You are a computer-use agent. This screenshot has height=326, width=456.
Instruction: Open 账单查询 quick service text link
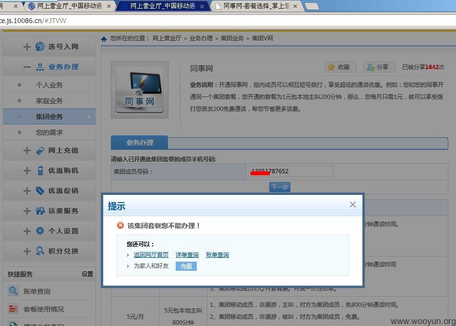(x=37, y=291)
